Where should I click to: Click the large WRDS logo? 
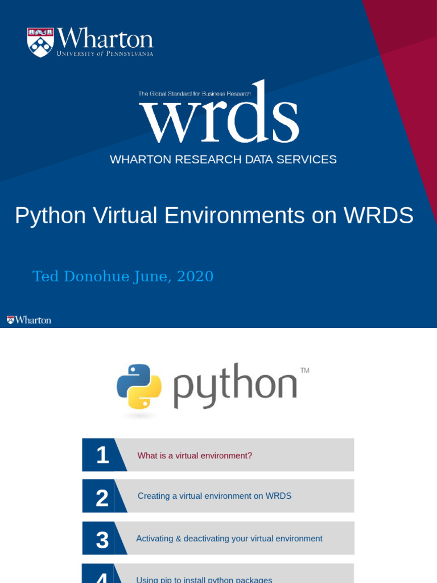tap(220, 112)
